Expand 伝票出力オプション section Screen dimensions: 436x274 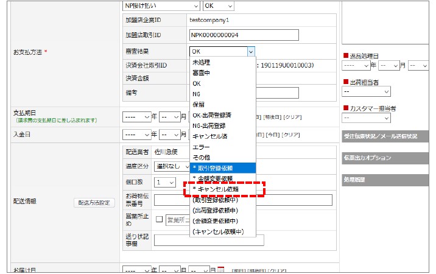click(385, 158)
